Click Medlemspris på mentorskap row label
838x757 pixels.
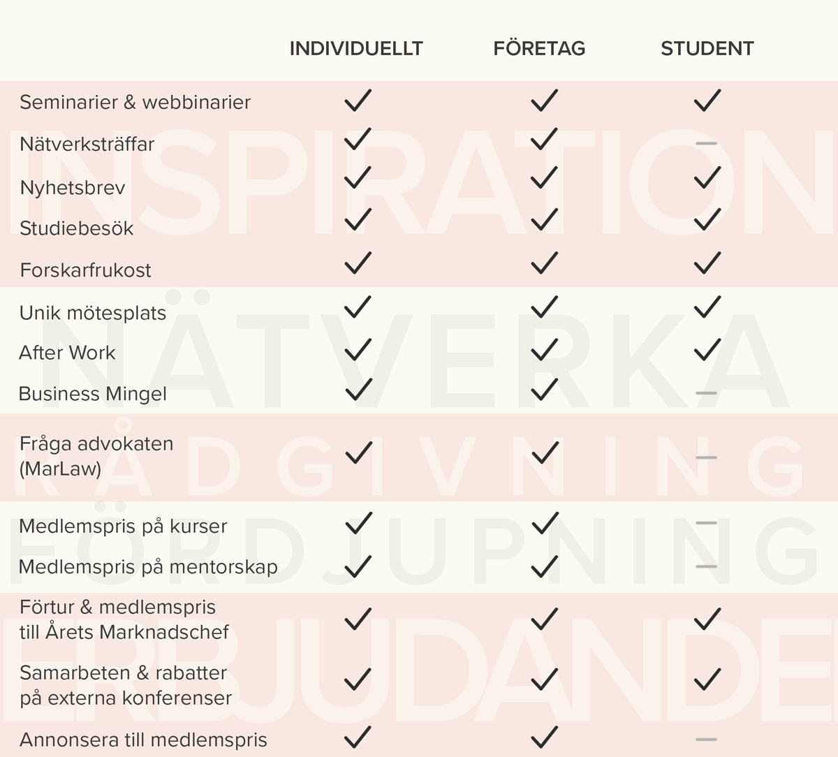[x=148, y=567]
